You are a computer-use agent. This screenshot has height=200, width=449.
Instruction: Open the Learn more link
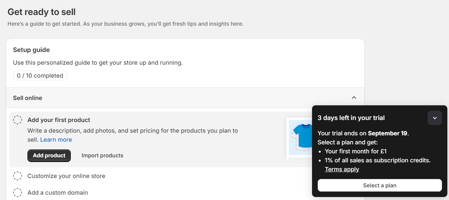tap(56, 139)
